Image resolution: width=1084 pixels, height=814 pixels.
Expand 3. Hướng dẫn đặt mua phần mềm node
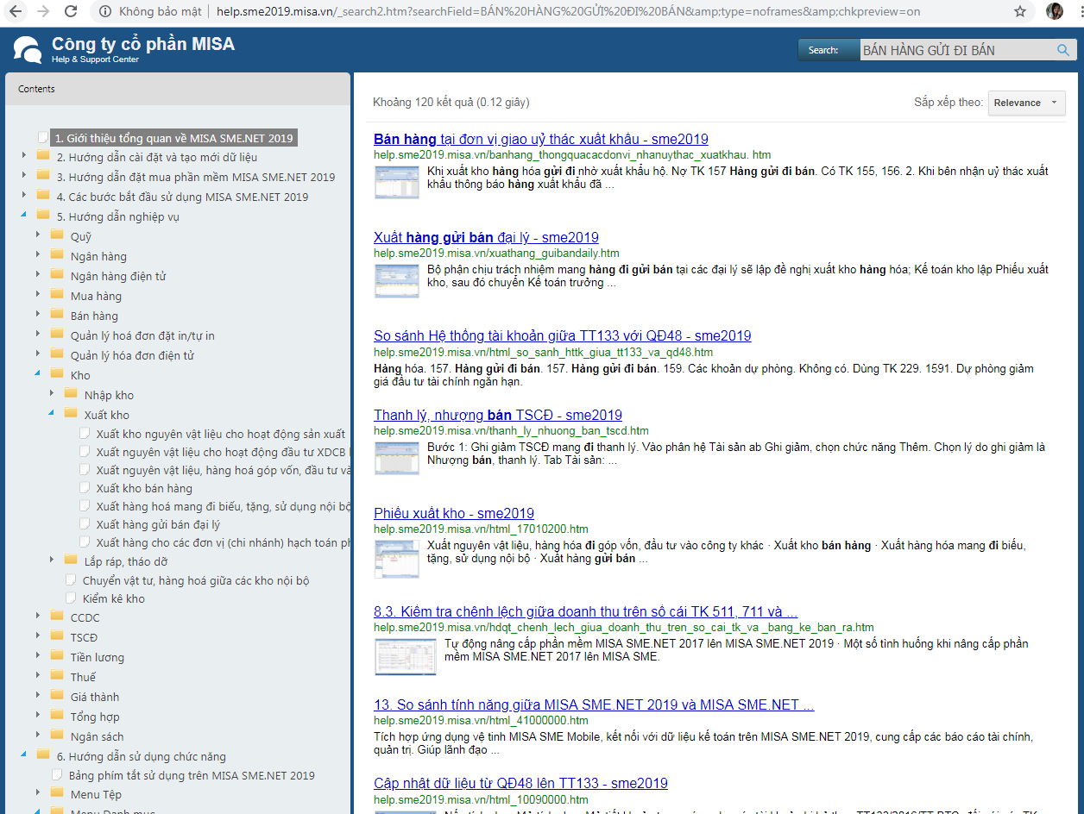click(x=24, y=176)
